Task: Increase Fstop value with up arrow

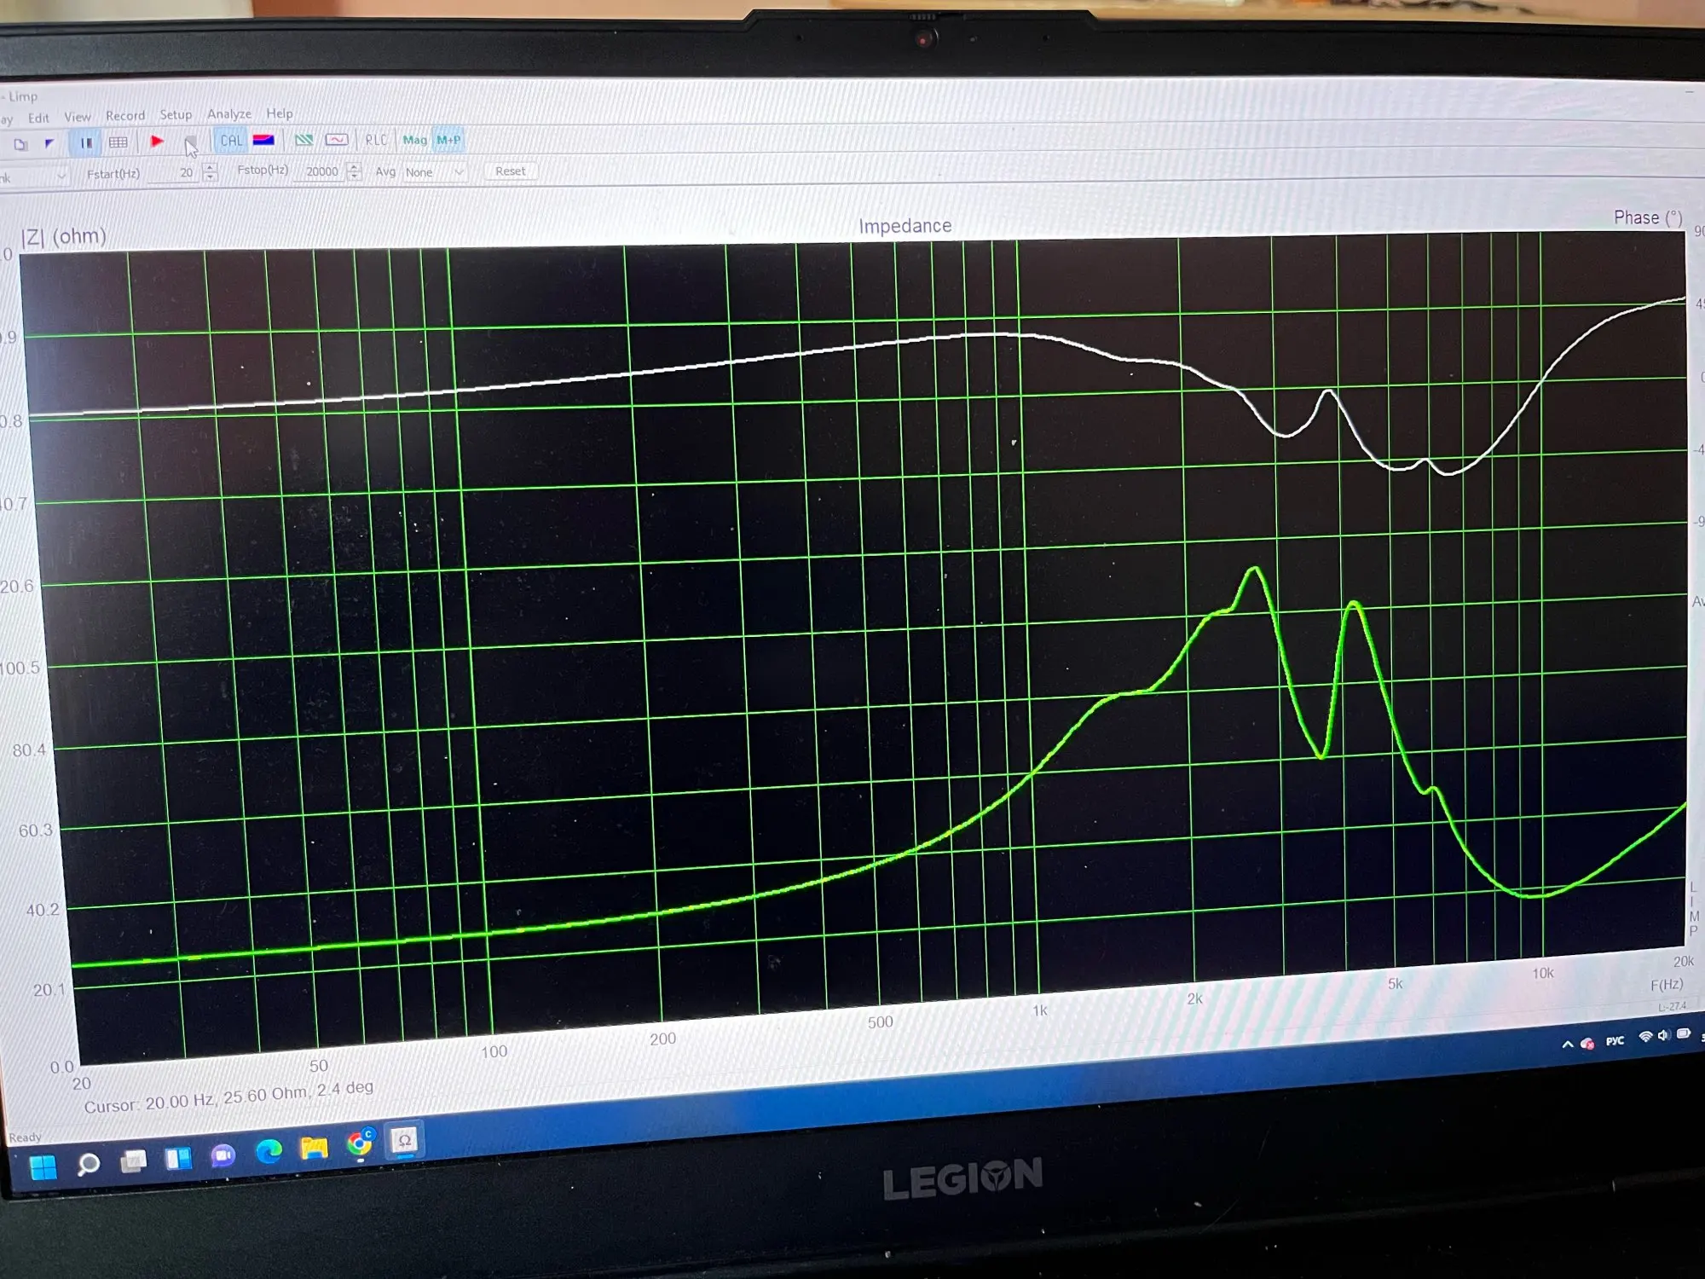Action: [x=355, y=166]
